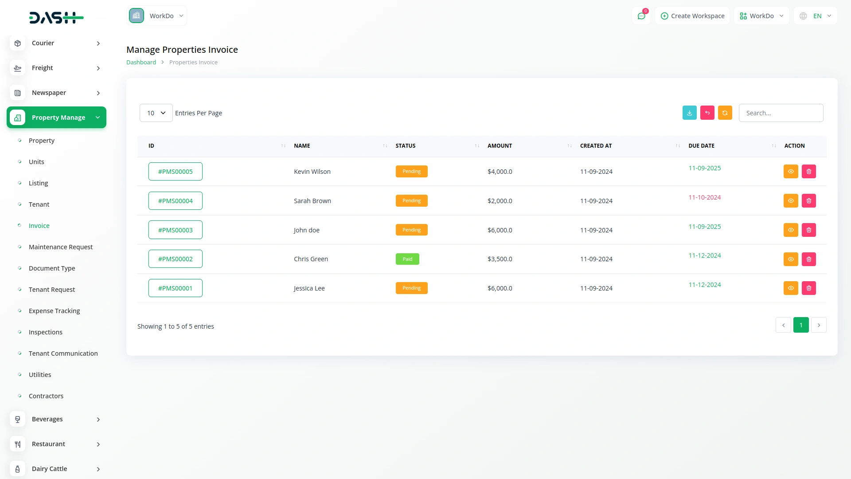The width and height of the screenshot is (851, 479).
Task: Click the Search input field
Action: coord(781,113)
